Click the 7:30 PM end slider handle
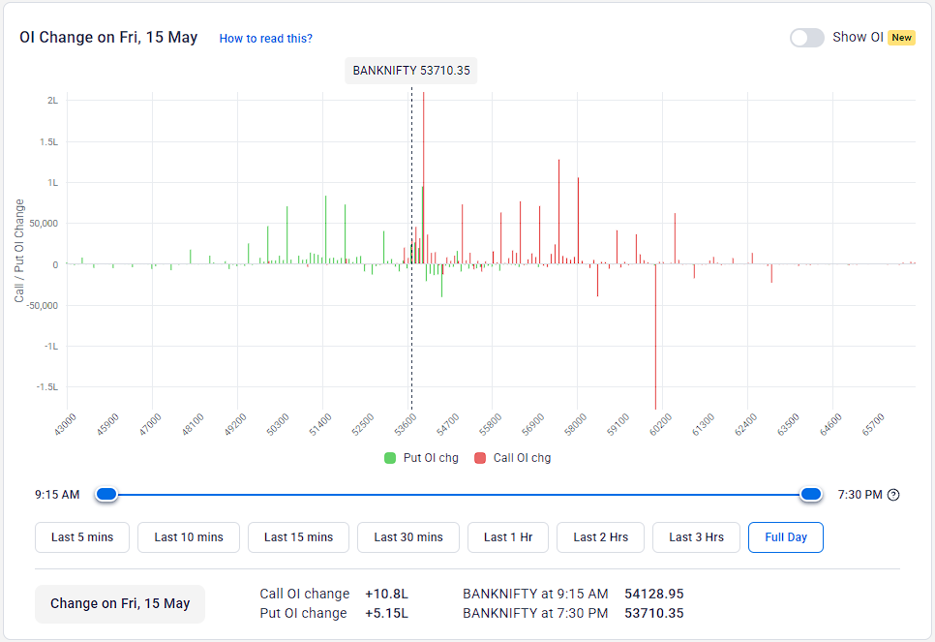Viewport: 935px width, 642px height. coord(811,494)
